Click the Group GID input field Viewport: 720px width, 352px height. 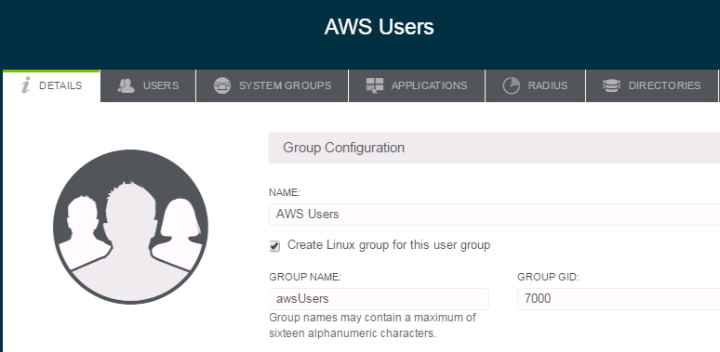pyautogui.click(x=619, y=299)
